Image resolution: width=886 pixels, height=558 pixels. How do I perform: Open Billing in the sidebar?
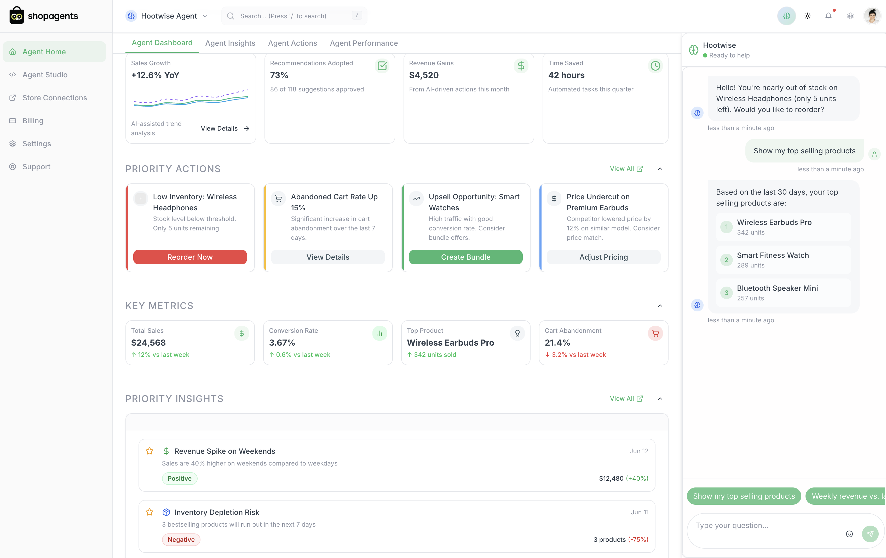pyautogui.click(x=54, y=121)
